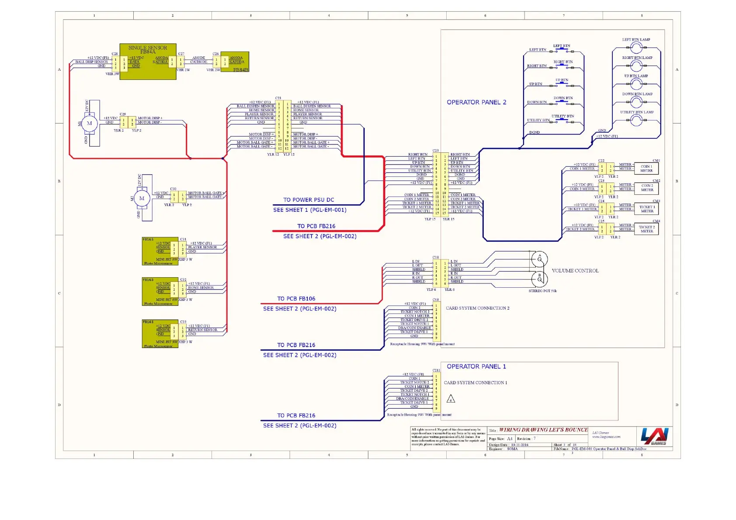Pick the UTILITY BTN pushbutton switch symbol
The width and height of the screenshot is (736, 520).
click(x=562, y=121)
